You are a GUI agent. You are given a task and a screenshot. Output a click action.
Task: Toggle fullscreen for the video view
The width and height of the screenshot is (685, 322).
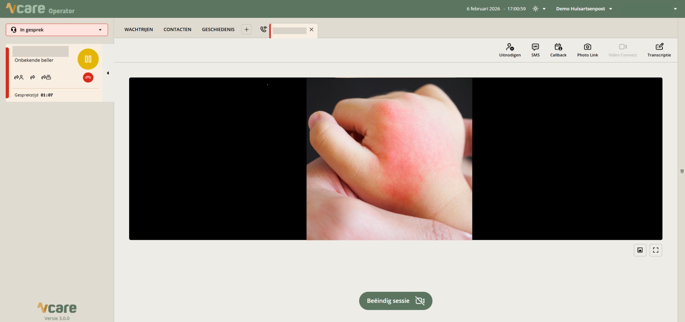click(655, 250)
